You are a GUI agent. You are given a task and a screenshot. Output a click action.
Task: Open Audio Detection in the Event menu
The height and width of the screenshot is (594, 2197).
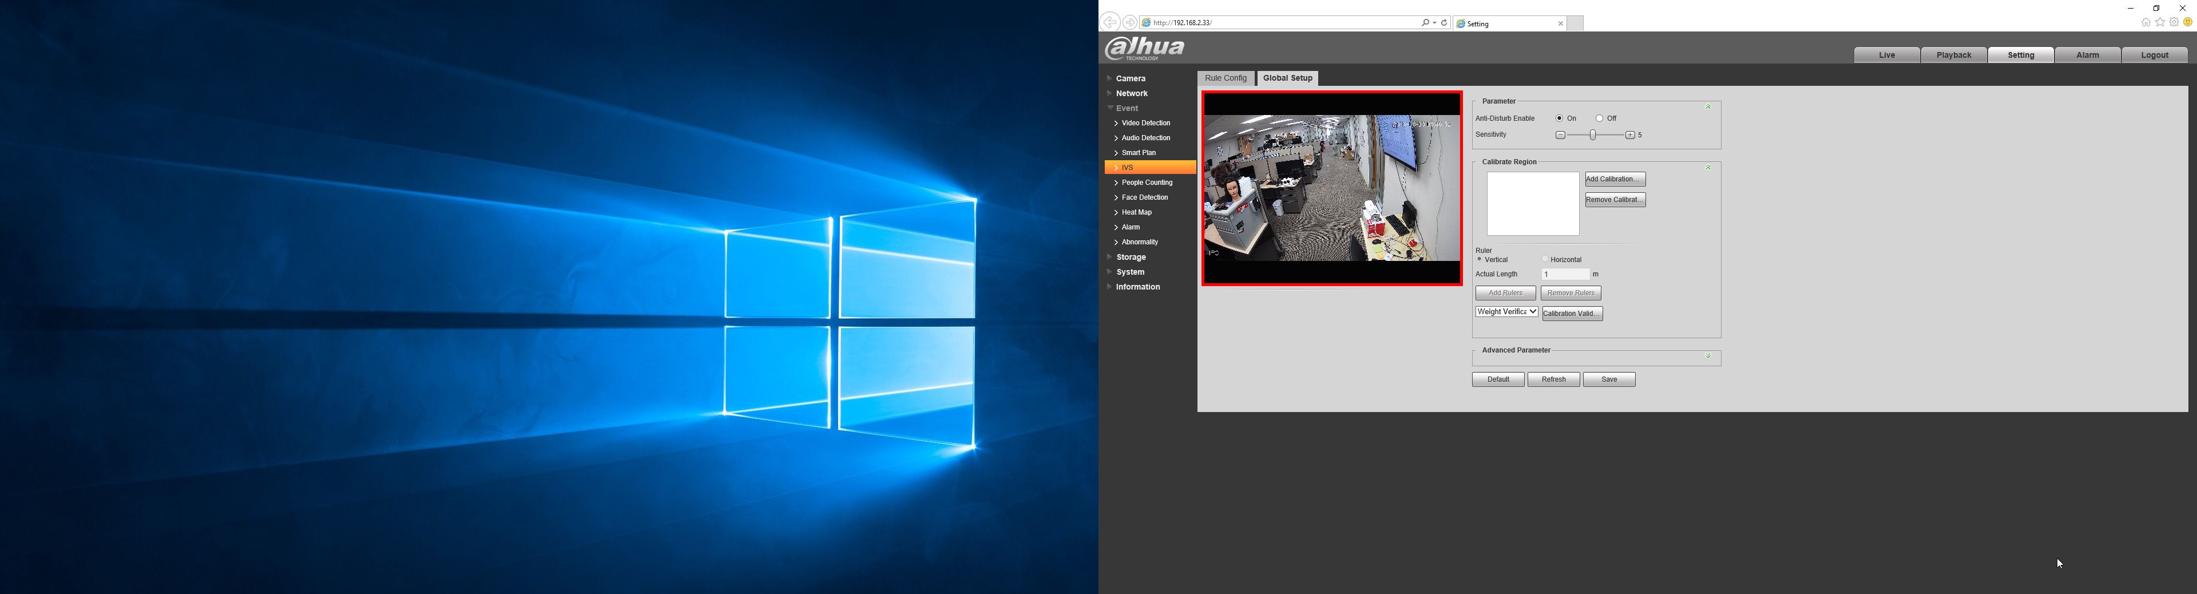(1145, 138)
